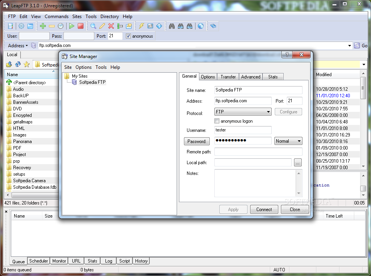Enable anonymous logon in Site Manager

217,121
